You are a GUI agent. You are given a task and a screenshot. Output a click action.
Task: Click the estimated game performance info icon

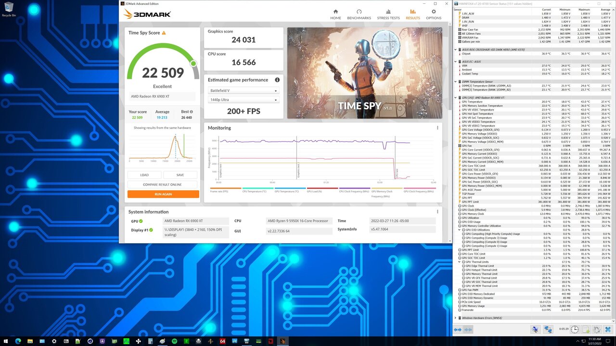point(277,80)
